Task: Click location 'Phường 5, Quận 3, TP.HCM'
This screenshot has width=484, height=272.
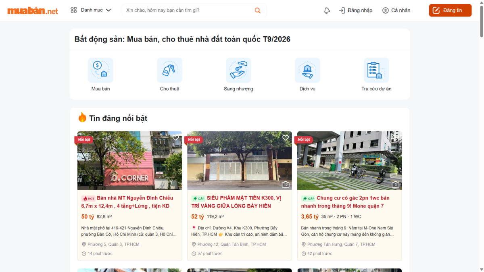Action: click(x=113, y=244)
